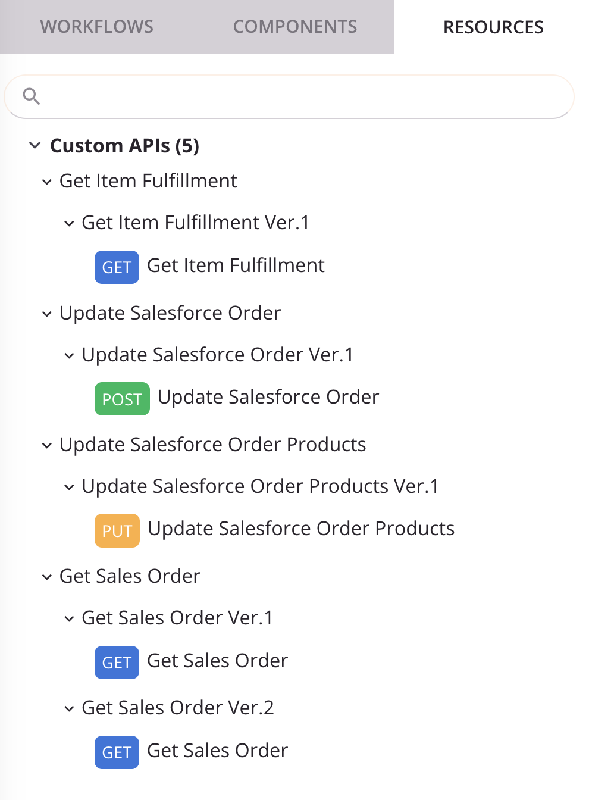This screenshot has width=589, height=800.
Task: Collapse the Get Sales Order group chevron
Action: pyautogui.click(x=47, y=577)
